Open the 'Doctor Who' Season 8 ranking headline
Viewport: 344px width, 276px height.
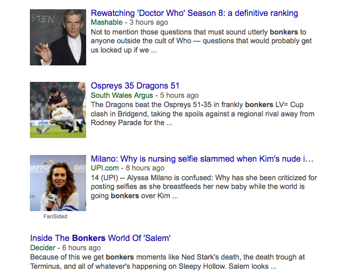point(194,13)
